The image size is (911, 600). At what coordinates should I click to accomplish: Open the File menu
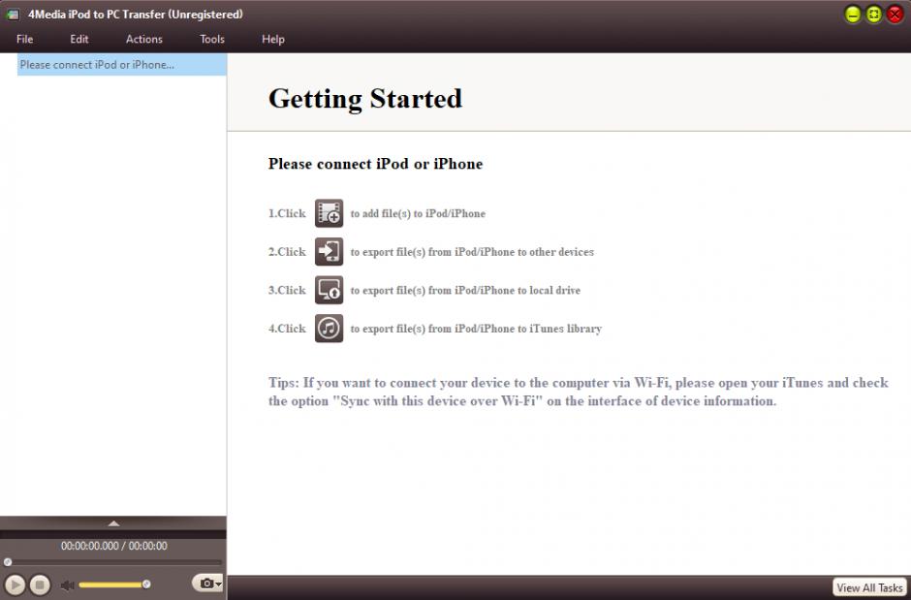pos(24,39)
